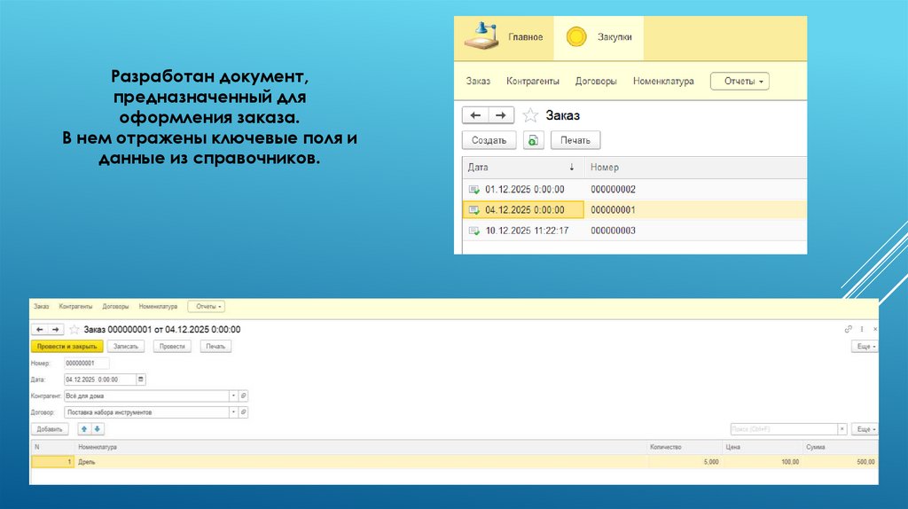Go forward with the right arrow in the order form
This screenshot has height=509, width=908.
[56, 330]
